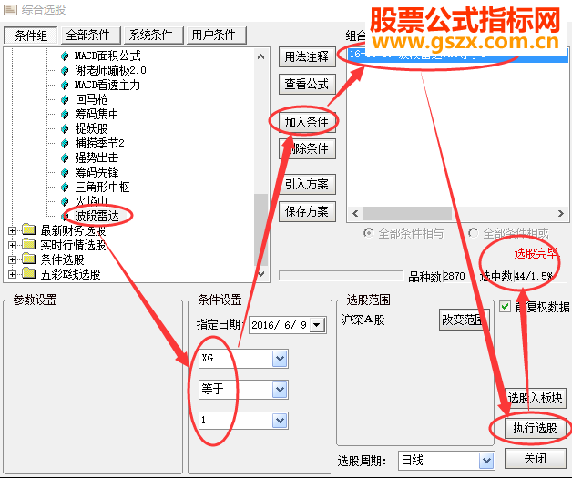Screen dimensions: 572x478
Task: Select the 火焰山 formula row
Action: point(91,201)
